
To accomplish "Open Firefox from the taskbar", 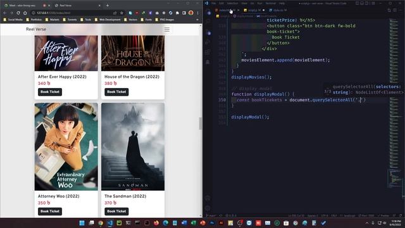I will [x=156, y=223].
